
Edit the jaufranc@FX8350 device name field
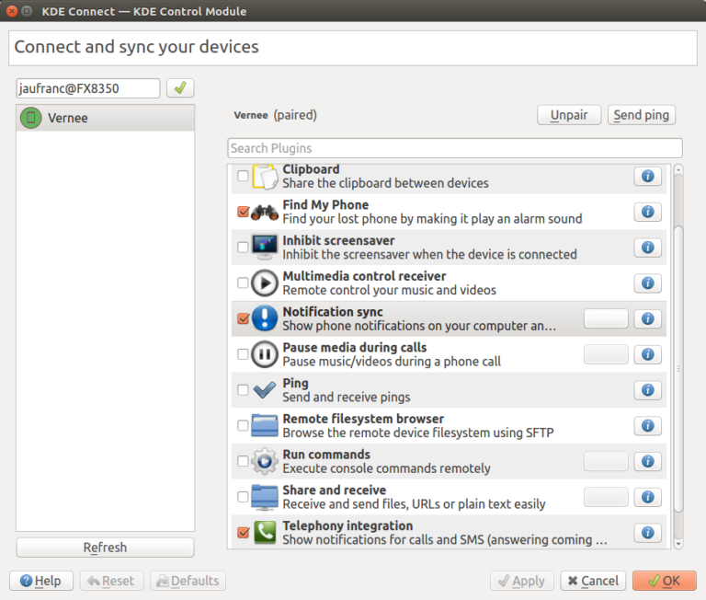(x=88, y=88)
